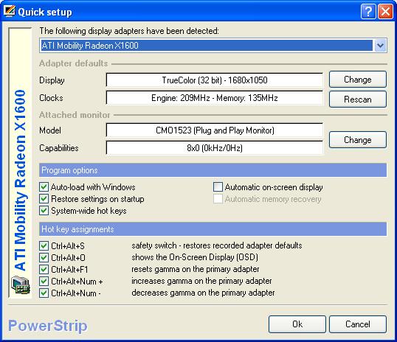Click the vertical ATI Mobility Radeon X1600 label
This screenshot has height=342, width=397.
coord(20,181)
